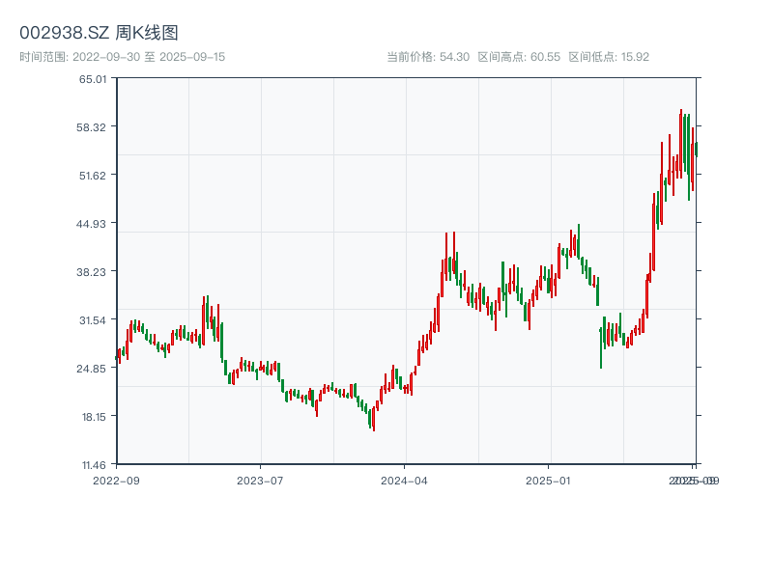Click the current price value 当前价格: 54.30
Screen dimensions: 773x579
pyautogui.click(x=428, y=57)
